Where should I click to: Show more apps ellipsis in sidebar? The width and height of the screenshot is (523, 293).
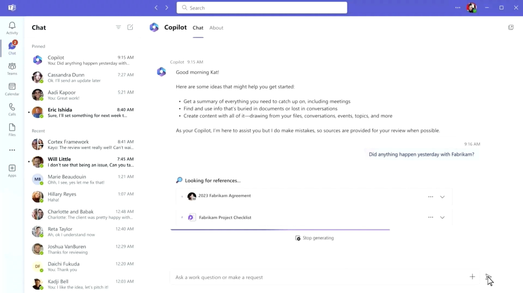click(x=12, y=150)
